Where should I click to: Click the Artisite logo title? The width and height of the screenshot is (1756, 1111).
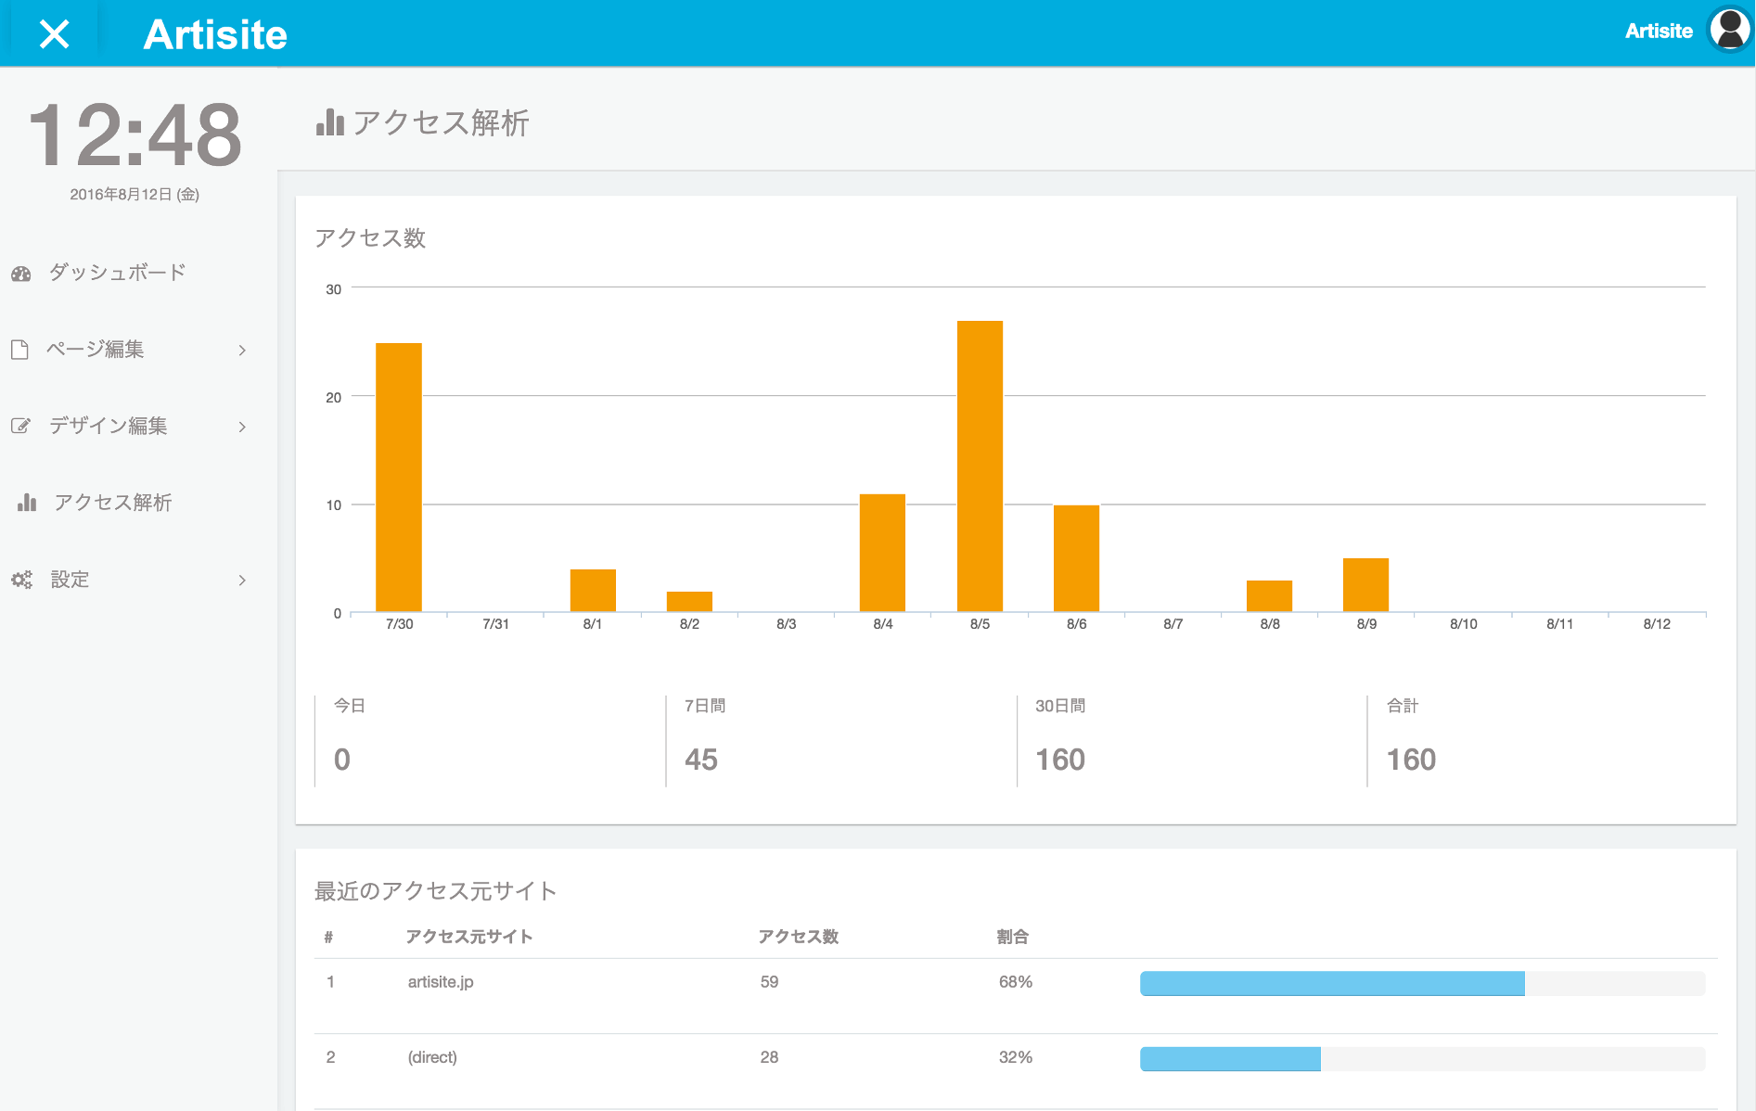pos(215,34)
